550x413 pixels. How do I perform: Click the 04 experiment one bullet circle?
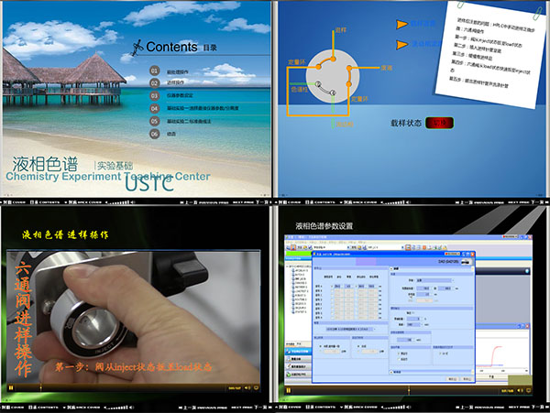(154, 107)
